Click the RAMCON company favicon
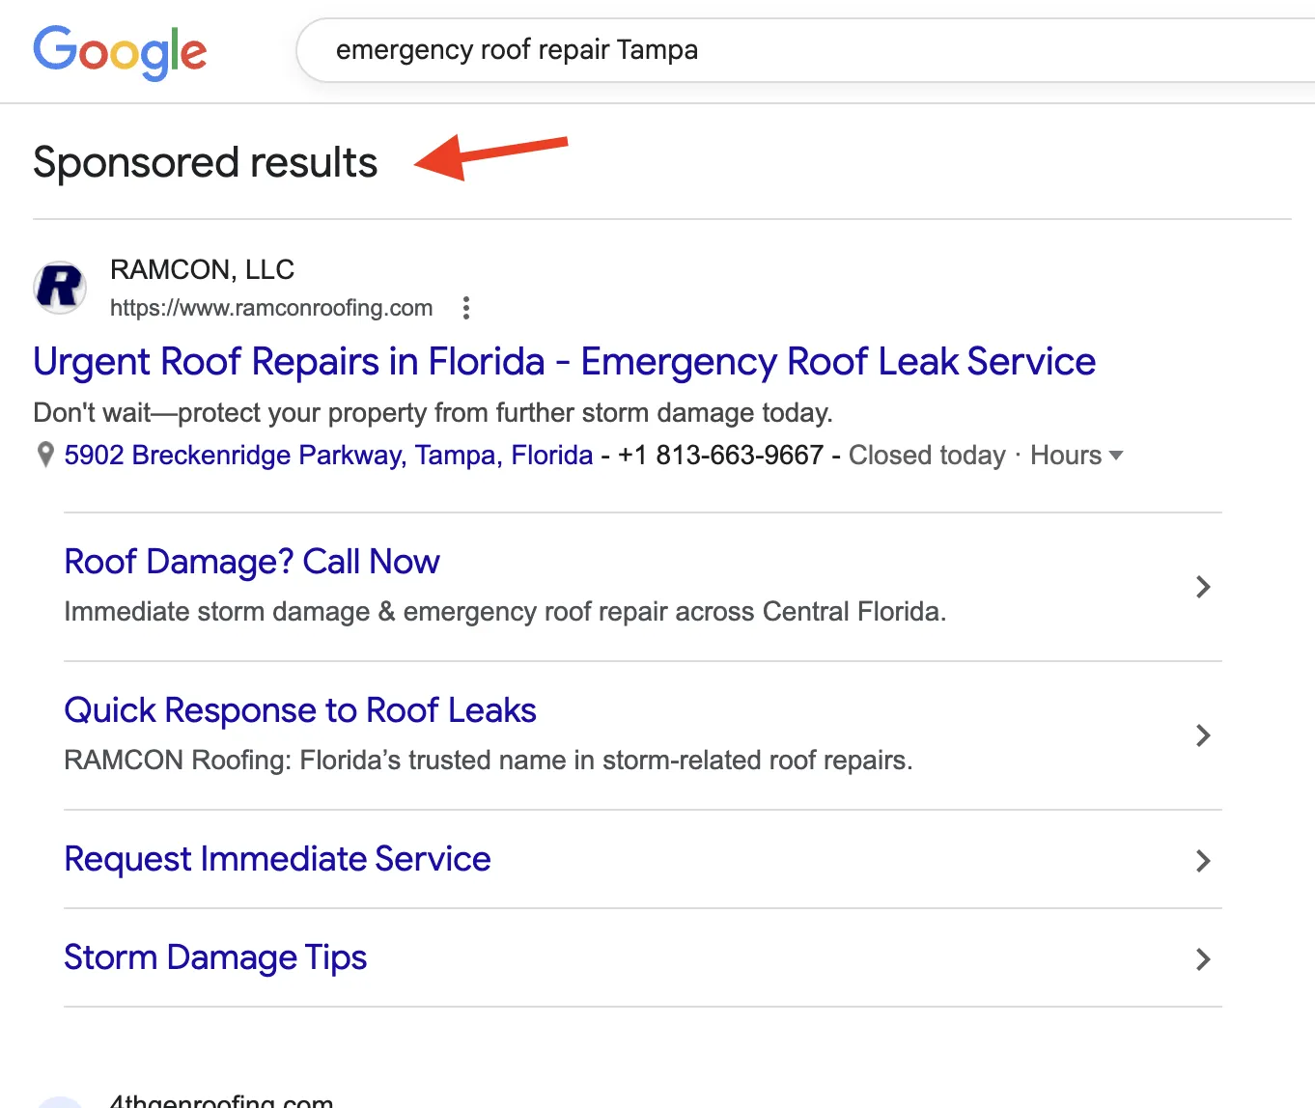The height and width of the screenshot is (1108, 1315). (x=59, y=287)
